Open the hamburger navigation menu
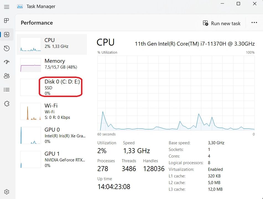This screenshot has height=199, width=263. pyautogui.click(x=7, y=7)
